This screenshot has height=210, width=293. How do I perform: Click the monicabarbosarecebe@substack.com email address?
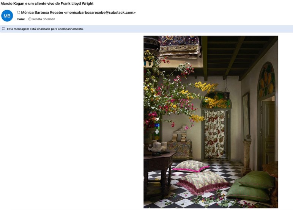point(100,13)
